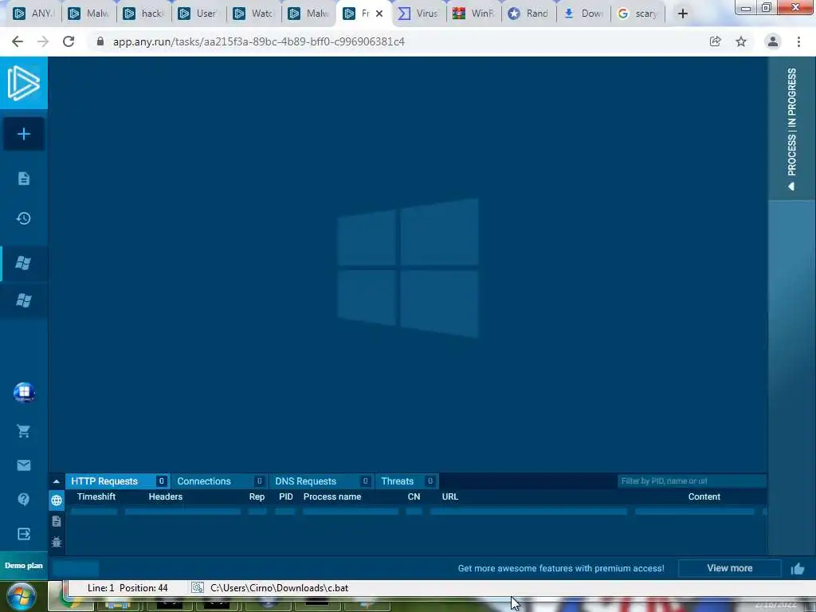Click the URL column header

click(450, 497)
